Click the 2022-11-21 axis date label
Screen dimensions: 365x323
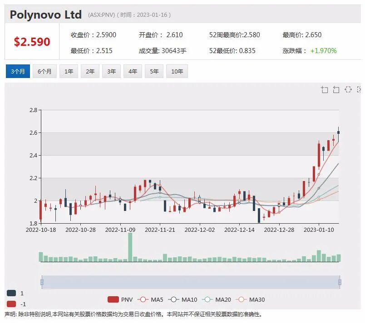point(160,230)
